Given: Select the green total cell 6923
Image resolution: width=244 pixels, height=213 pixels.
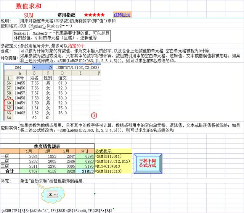Looking at the screenshot, I should 85,161.
